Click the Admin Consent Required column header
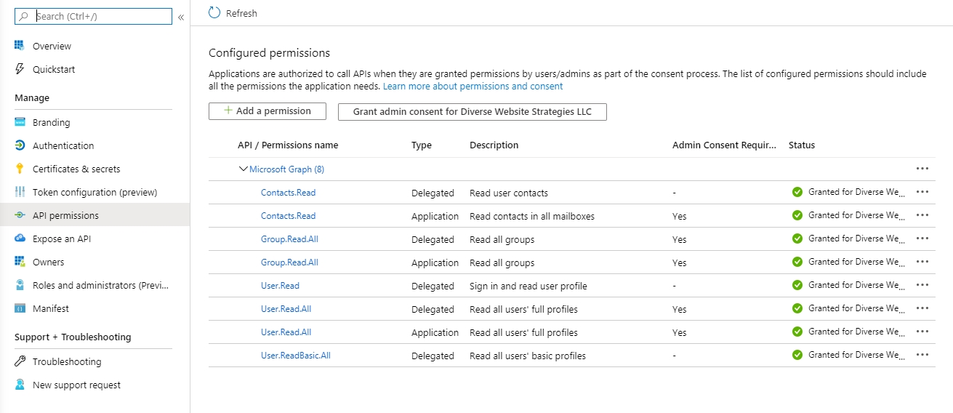 [724, 145]
